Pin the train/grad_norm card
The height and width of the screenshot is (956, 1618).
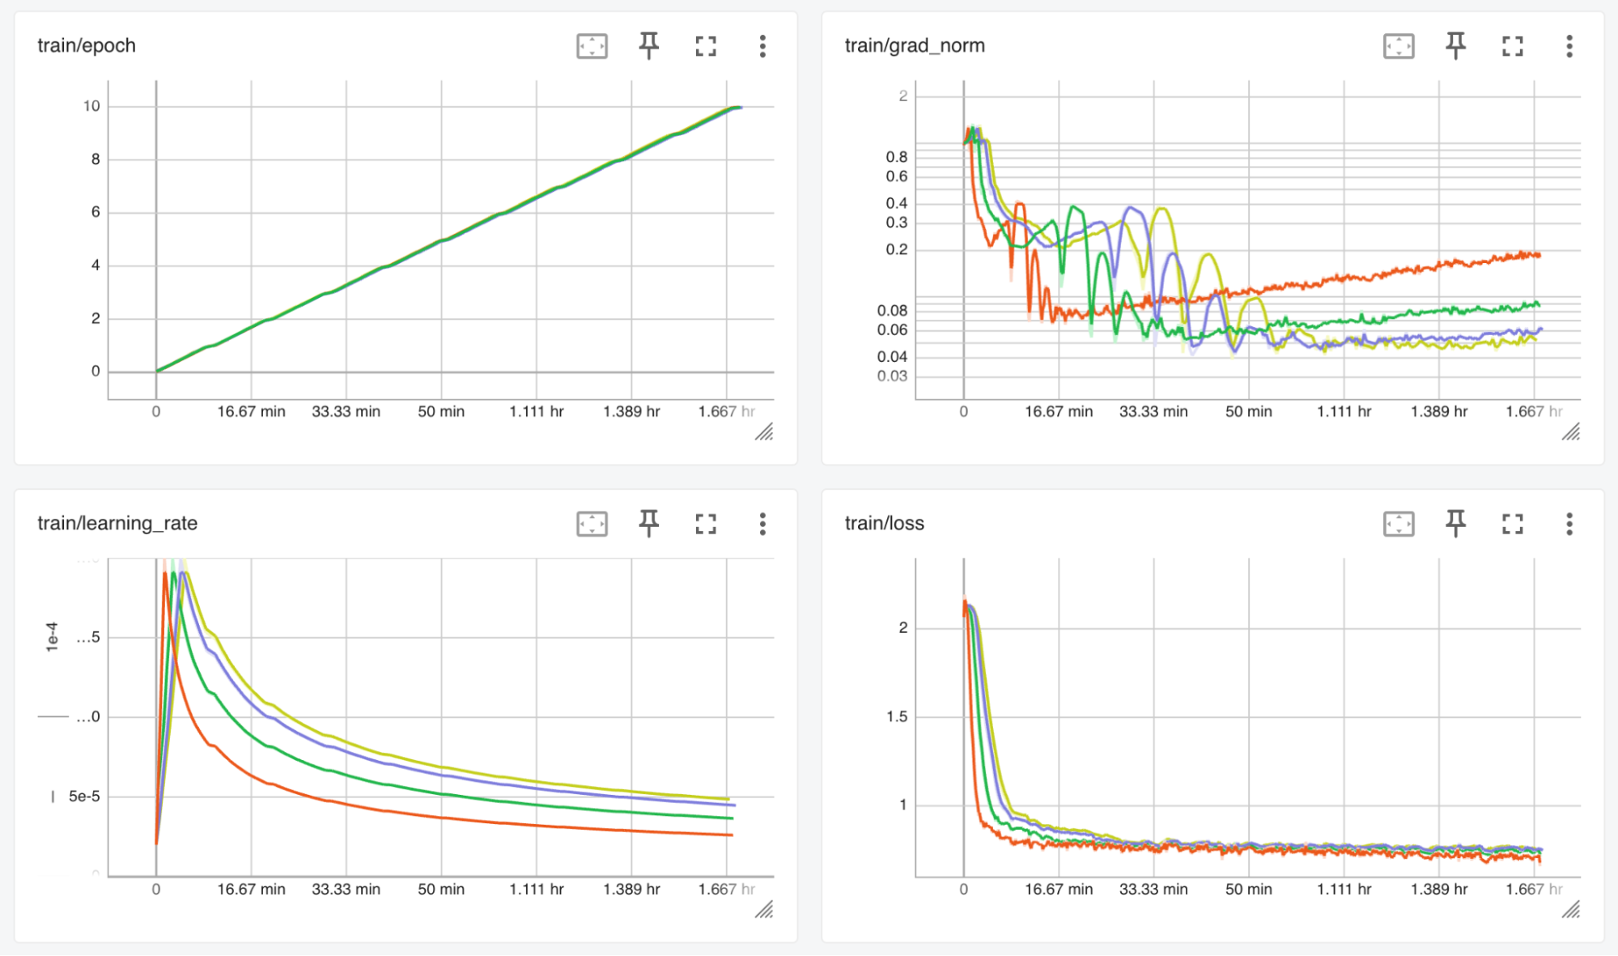pyautogui.click(x=1455, y=46)
